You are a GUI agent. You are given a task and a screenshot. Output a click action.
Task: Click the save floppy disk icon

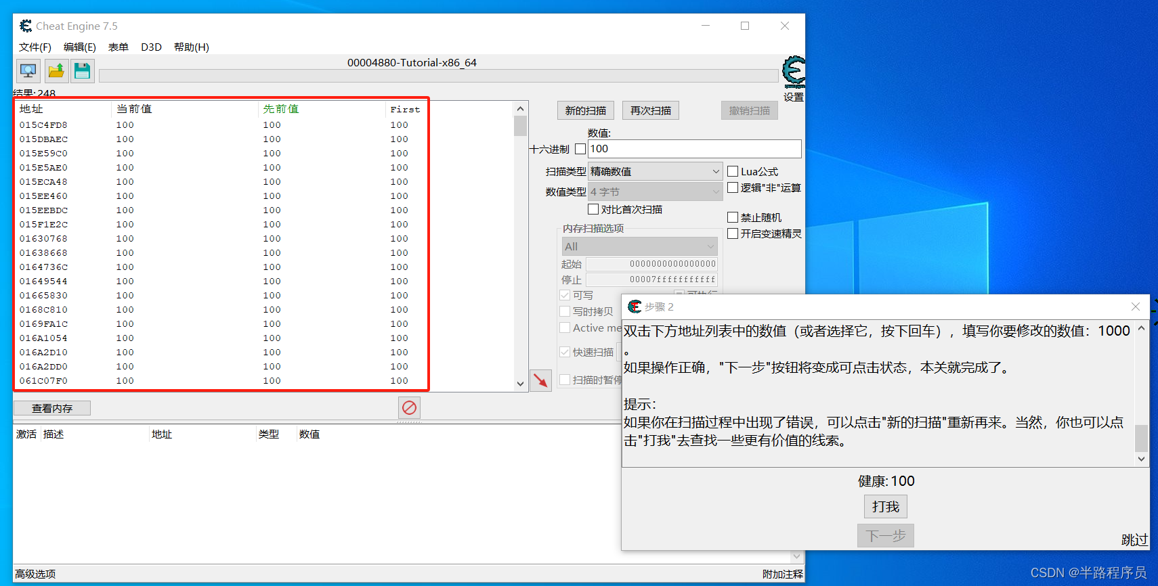click(83, 71)
